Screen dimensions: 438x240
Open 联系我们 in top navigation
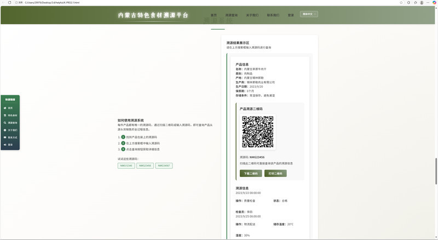point(273,15)
